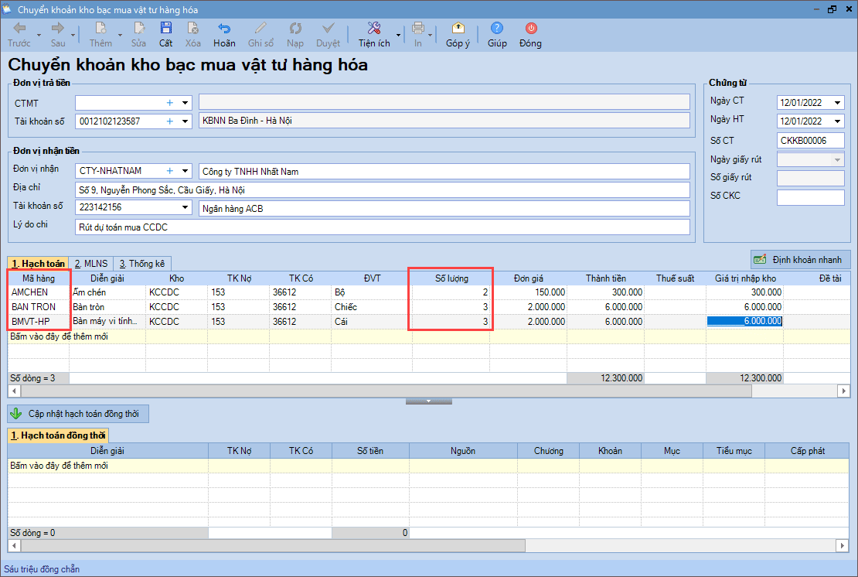This screenshot has width=858, height=577.
Task: Click the plus icon in CTMT field
Action: (169, 103)
